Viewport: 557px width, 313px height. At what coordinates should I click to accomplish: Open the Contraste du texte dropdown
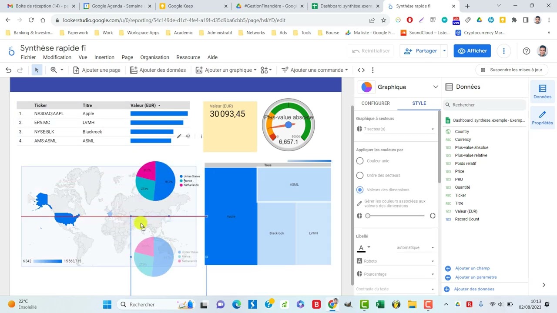click(396, 289)
